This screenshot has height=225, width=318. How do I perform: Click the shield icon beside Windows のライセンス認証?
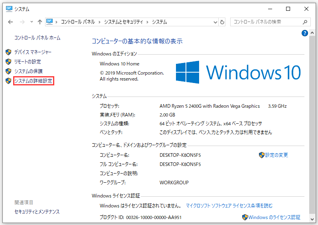pos(245,217)
